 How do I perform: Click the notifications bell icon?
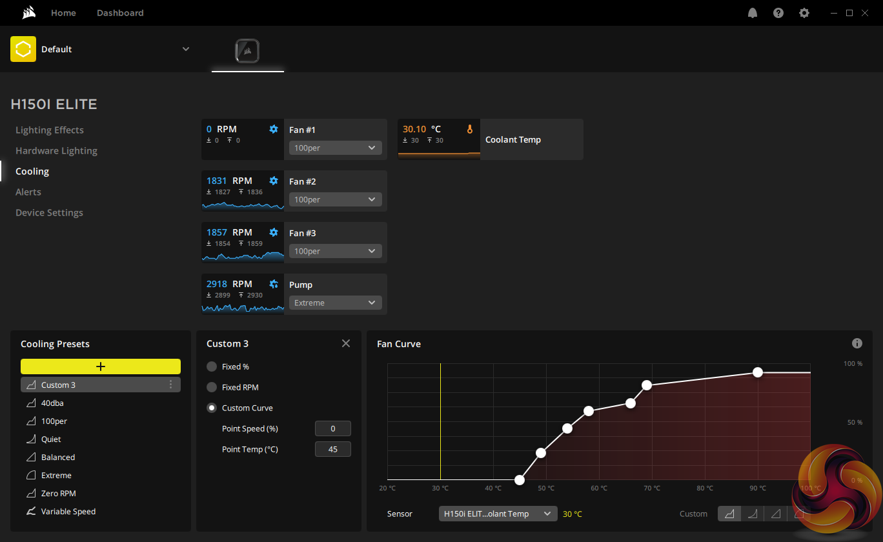(x=753, y=13)
